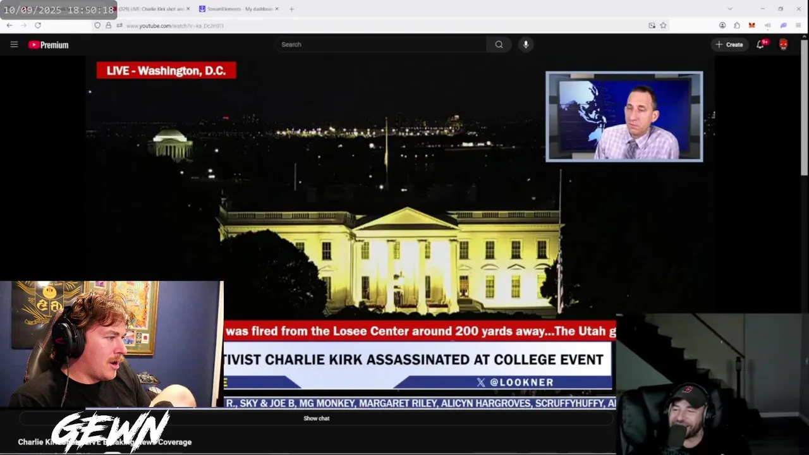Search with your voice microphone icon
Viewport: 809px width, 455px height.
coord(525,44)
